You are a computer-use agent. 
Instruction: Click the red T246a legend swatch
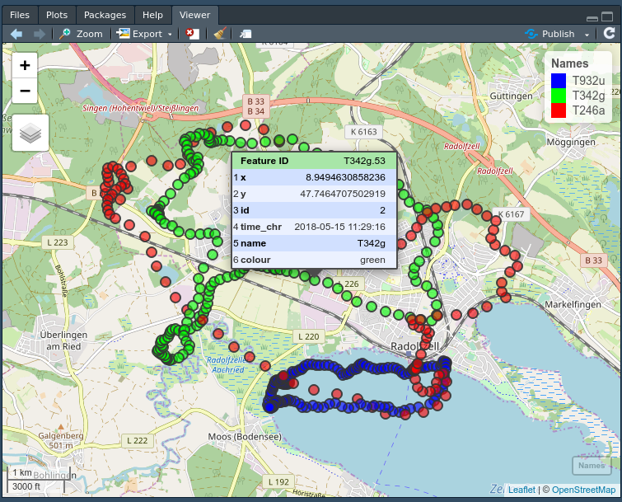(x=558, y=110)
